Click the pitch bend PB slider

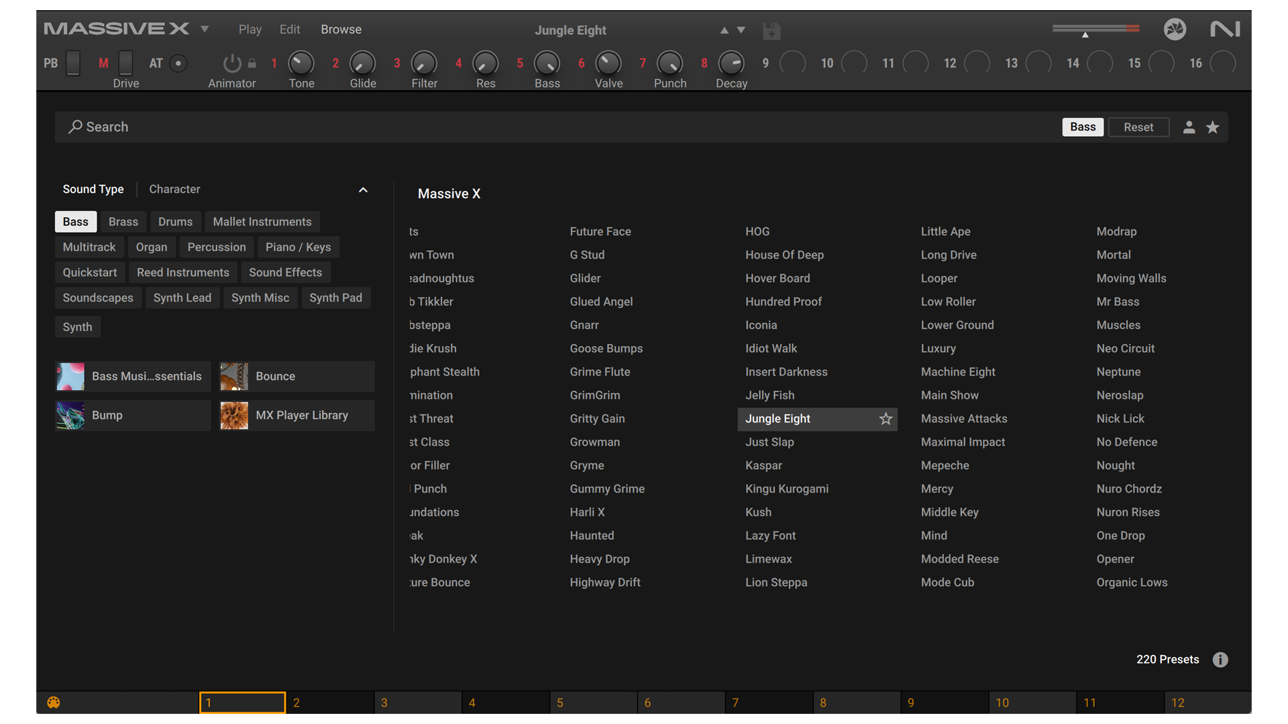click(73, 63)
